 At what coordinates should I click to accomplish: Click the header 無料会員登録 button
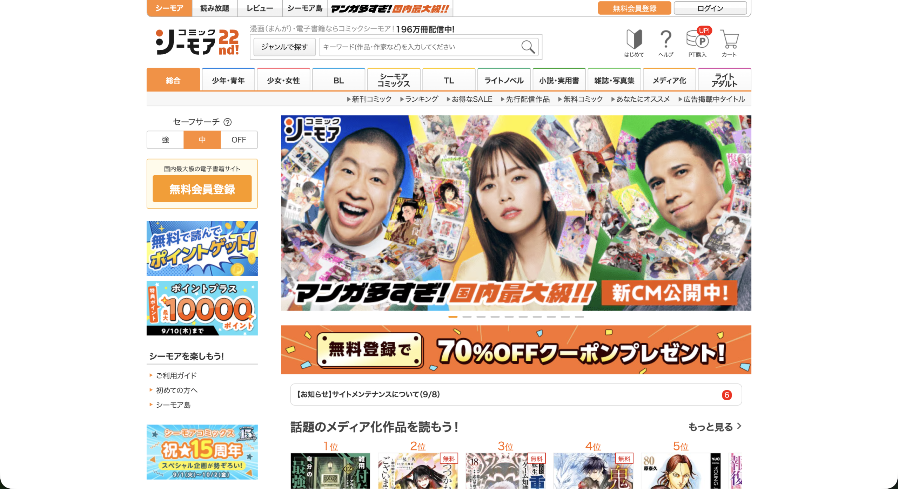[x=635, y=8]
